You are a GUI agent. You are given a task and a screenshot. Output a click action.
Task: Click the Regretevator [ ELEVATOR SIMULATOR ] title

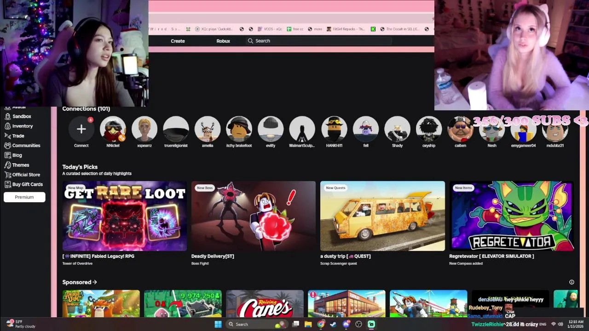tap(491, 256)
